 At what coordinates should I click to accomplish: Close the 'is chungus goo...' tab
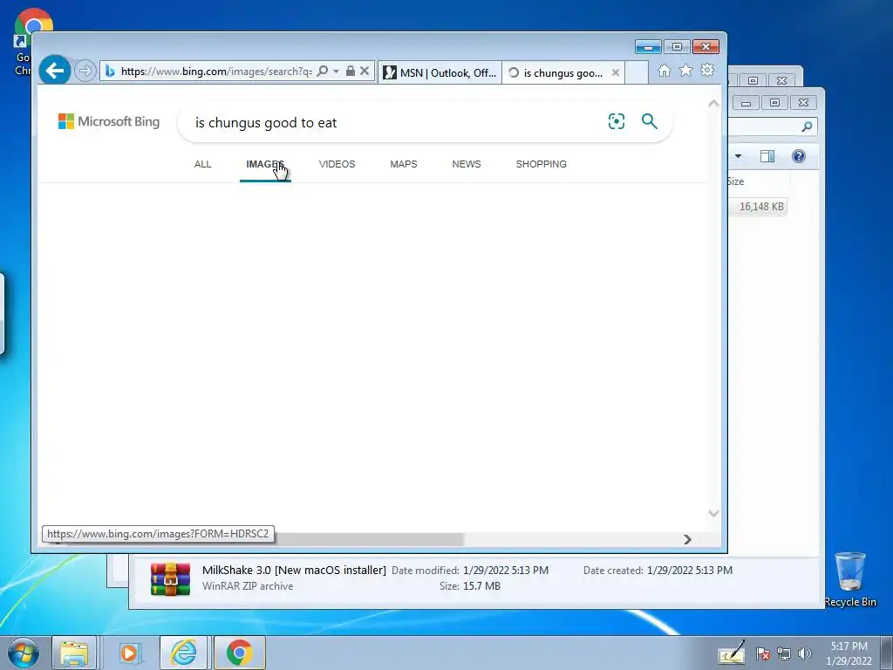pos(615,72)
